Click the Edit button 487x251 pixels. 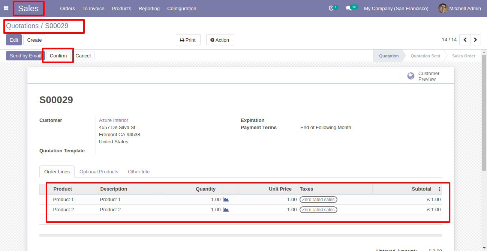14,40
